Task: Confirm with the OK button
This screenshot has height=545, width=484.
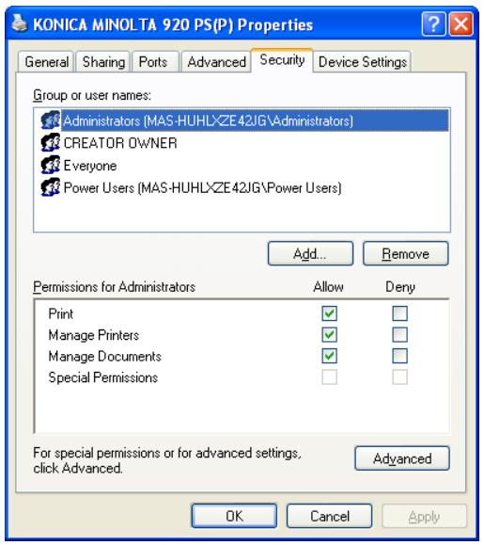Action: coord(234,516)
